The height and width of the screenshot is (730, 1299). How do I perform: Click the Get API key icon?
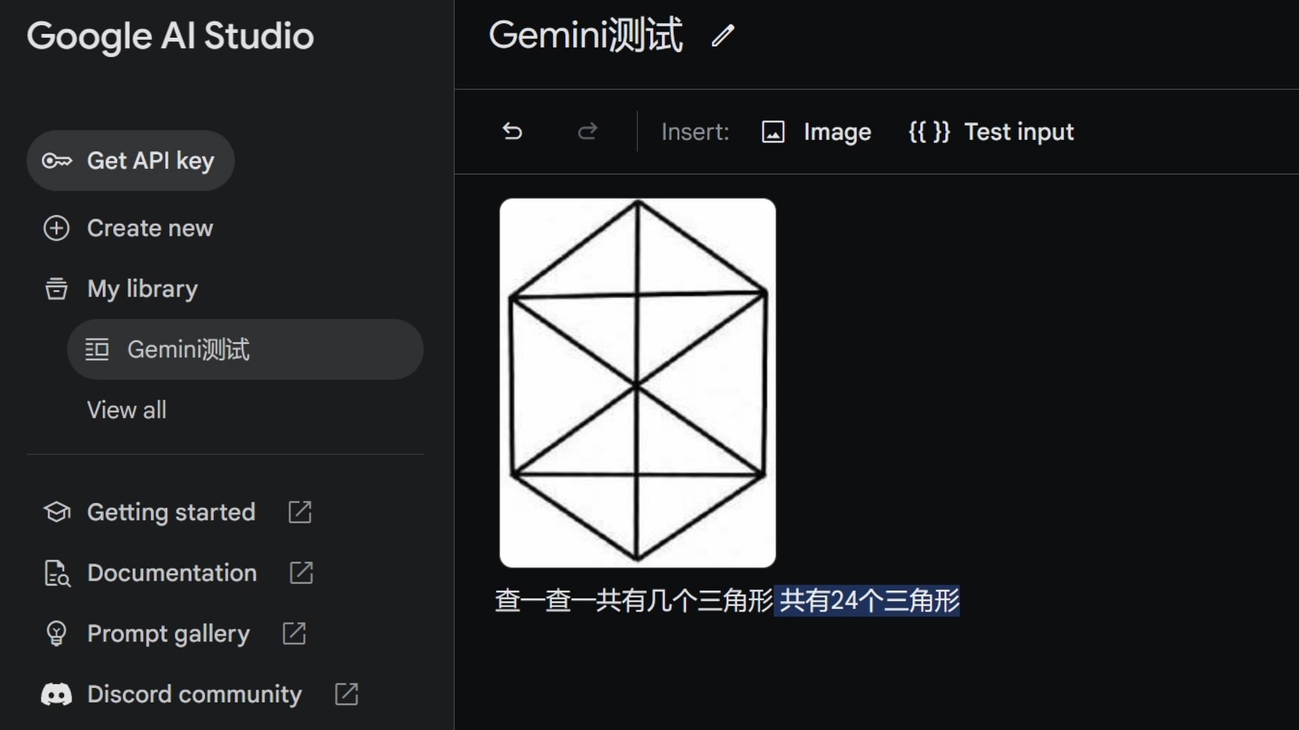55,160
